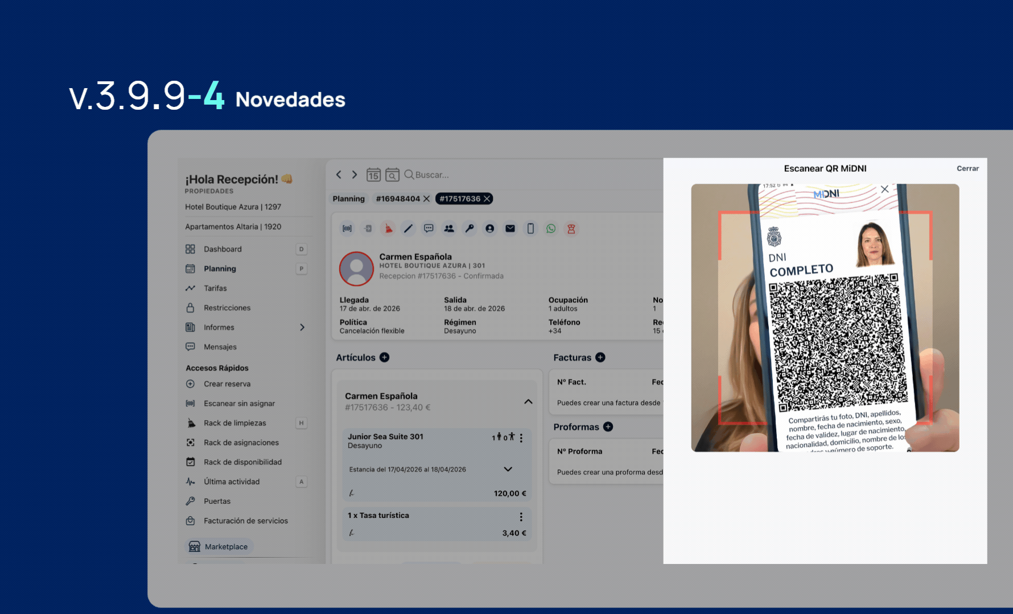Viewport: 1013px width, 614px height.
Task: Open the guests group icon
Action: click(x=449, y=229)
